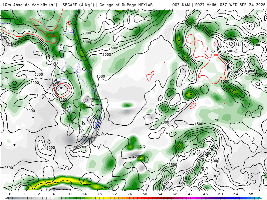Viewport: 267px width, 200px height.
Task: Click the '54' colorbar tick label
Action: point(236,194)
